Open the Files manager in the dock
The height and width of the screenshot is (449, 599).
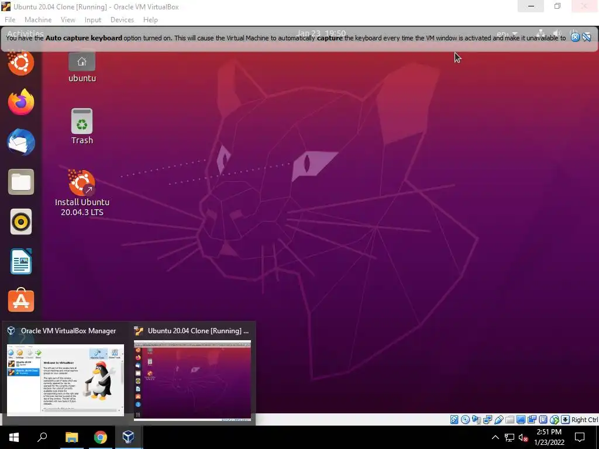[x=21, y=182]
